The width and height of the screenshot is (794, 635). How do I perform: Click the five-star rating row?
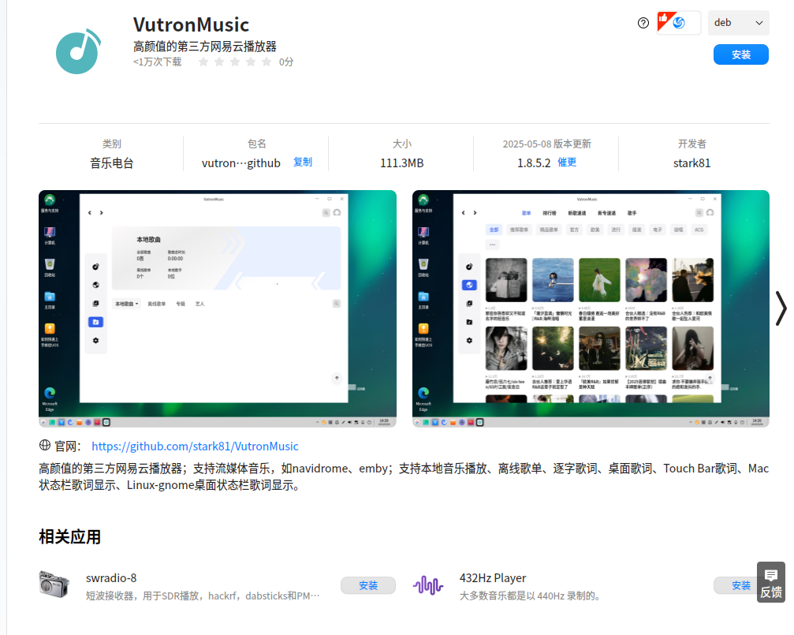pos(235,62)
